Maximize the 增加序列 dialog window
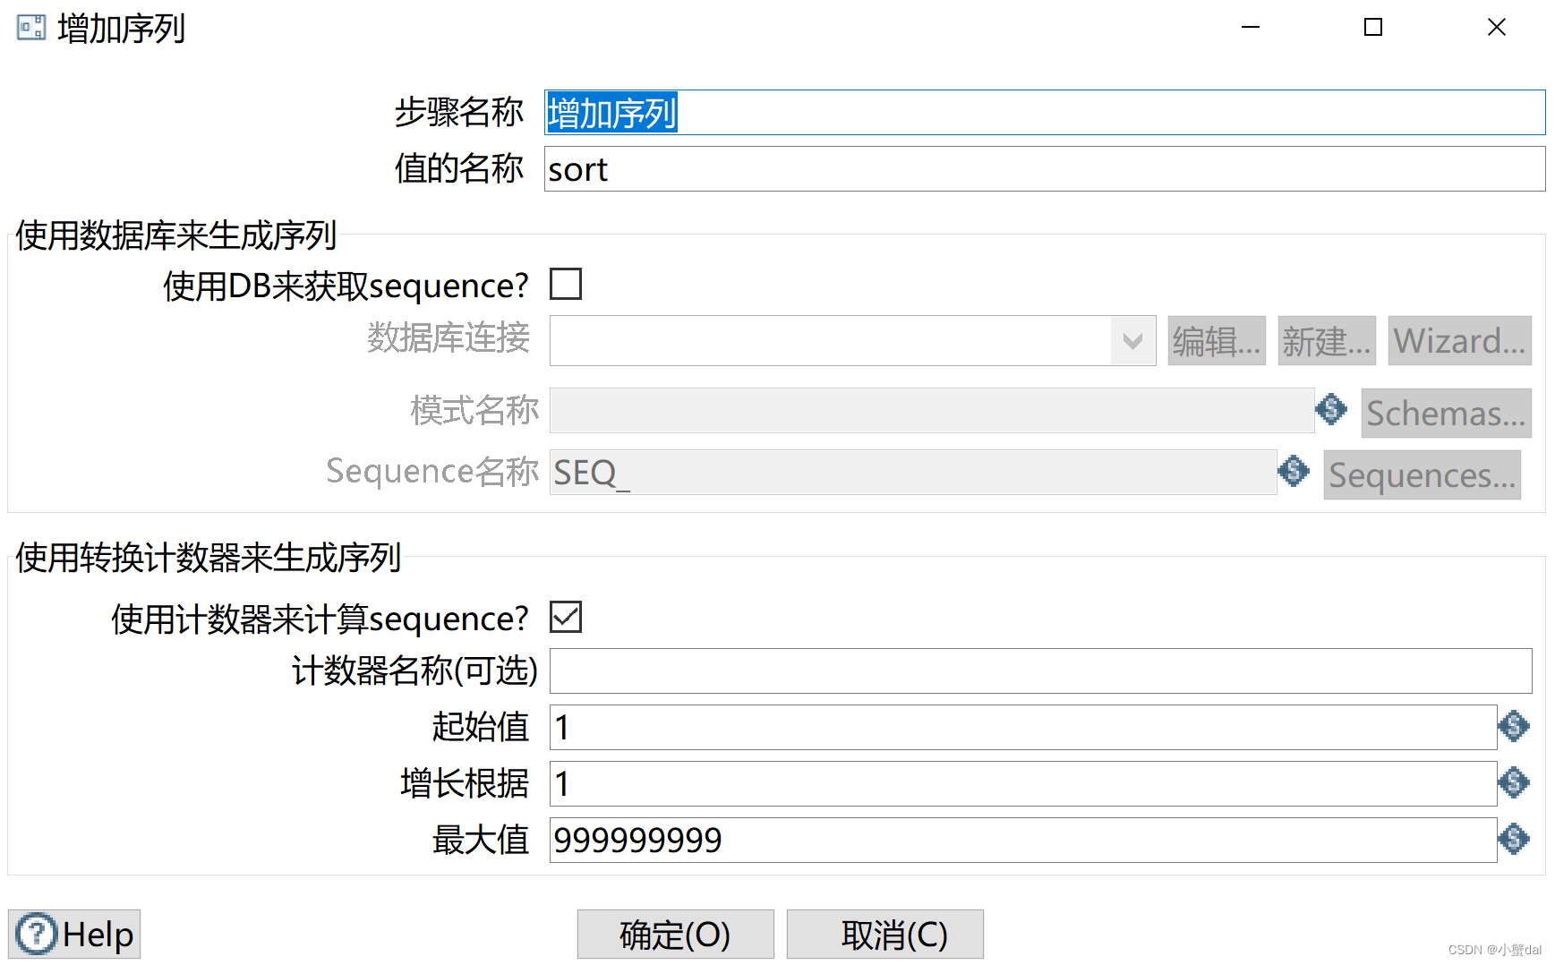1555x965 pixels. [1373, 28]
